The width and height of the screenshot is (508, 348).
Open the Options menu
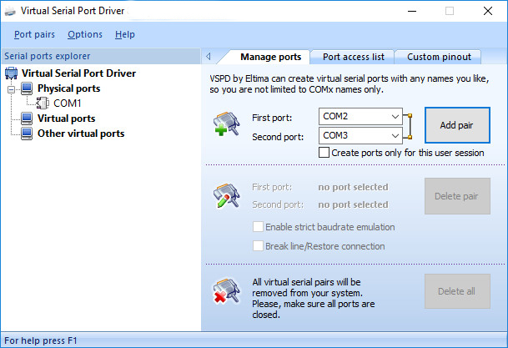pos(85,34)
